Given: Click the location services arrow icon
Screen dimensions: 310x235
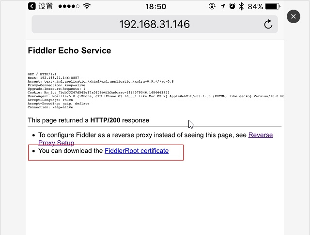Looking at the screenshot, I should coord(222,7).
